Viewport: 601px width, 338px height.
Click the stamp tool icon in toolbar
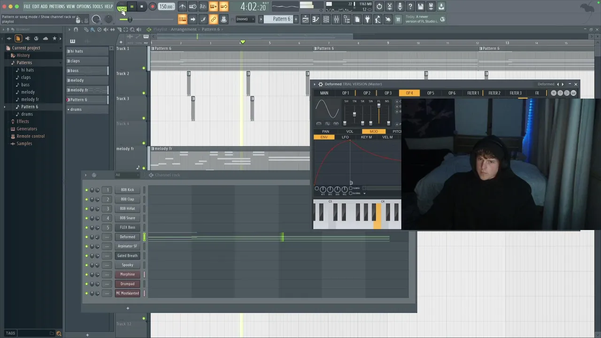(223, 19)
